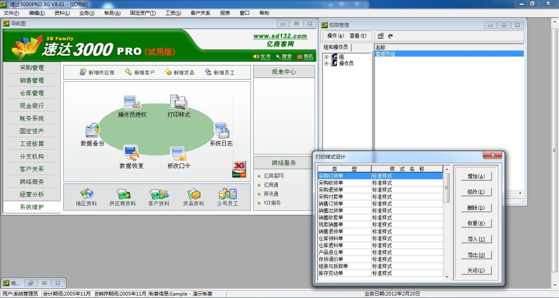
Task: Select 销售订货单 row in style list
Action: [x=380, y=204]
